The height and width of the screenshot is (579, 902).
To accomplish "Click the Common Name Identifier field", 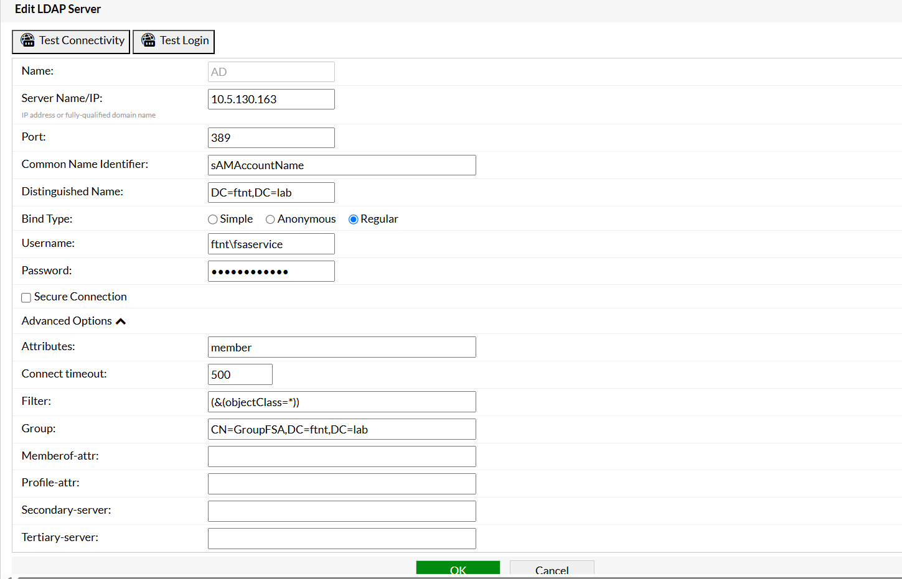I will 342,165.
